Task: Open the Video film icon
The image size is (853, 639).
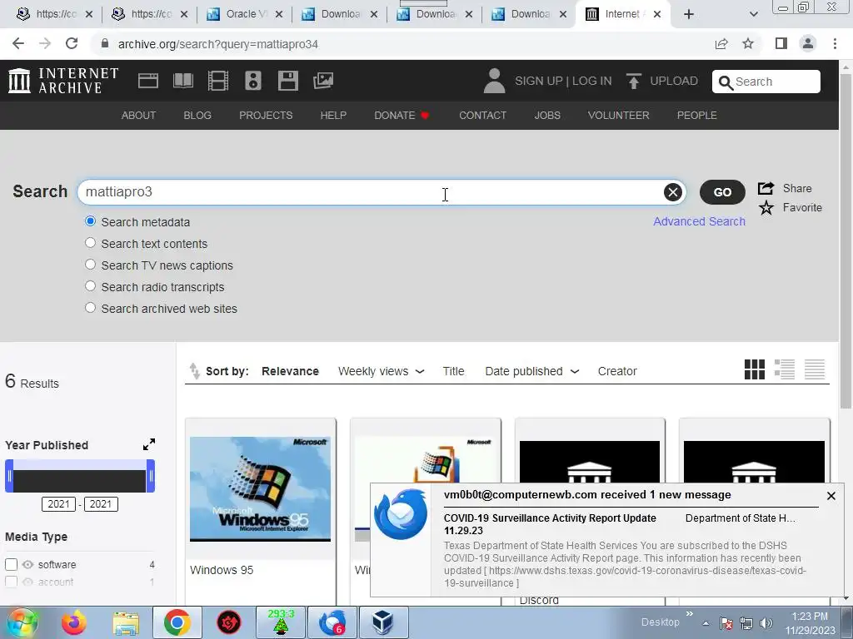Action: point(218,81)
